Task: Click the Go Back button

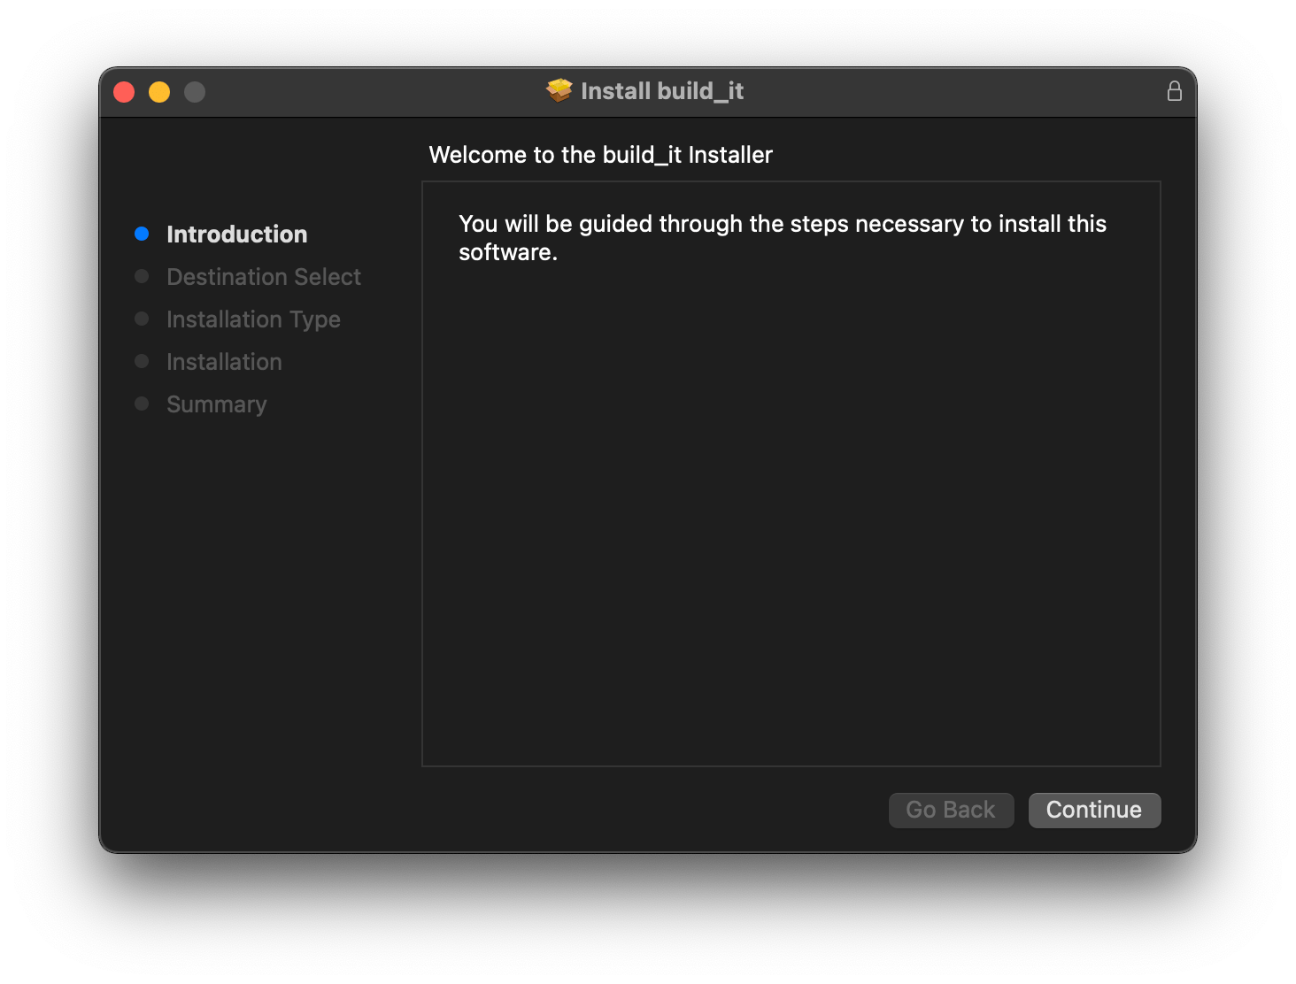Action: pos(951,810)
